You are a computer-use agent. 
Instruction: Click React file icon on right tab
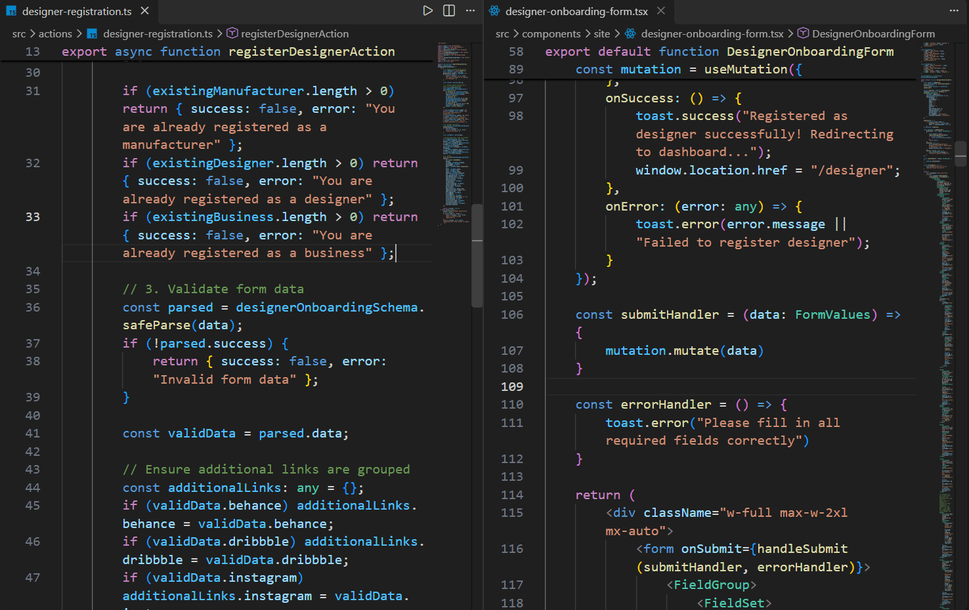tap(494, 11)
